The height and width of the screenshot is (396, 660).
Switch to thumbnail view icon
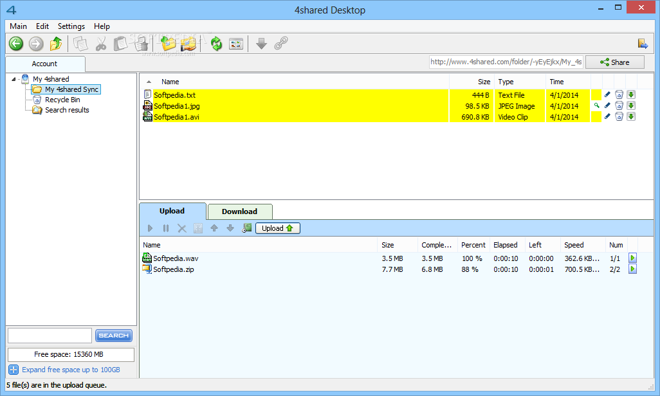click(x=236, y=44)
